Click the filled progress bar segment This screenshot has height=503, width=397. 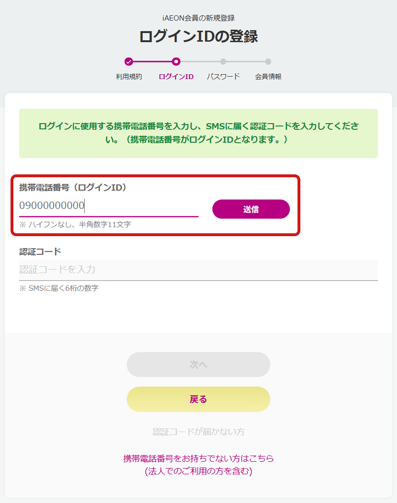(x=152, y=62)
